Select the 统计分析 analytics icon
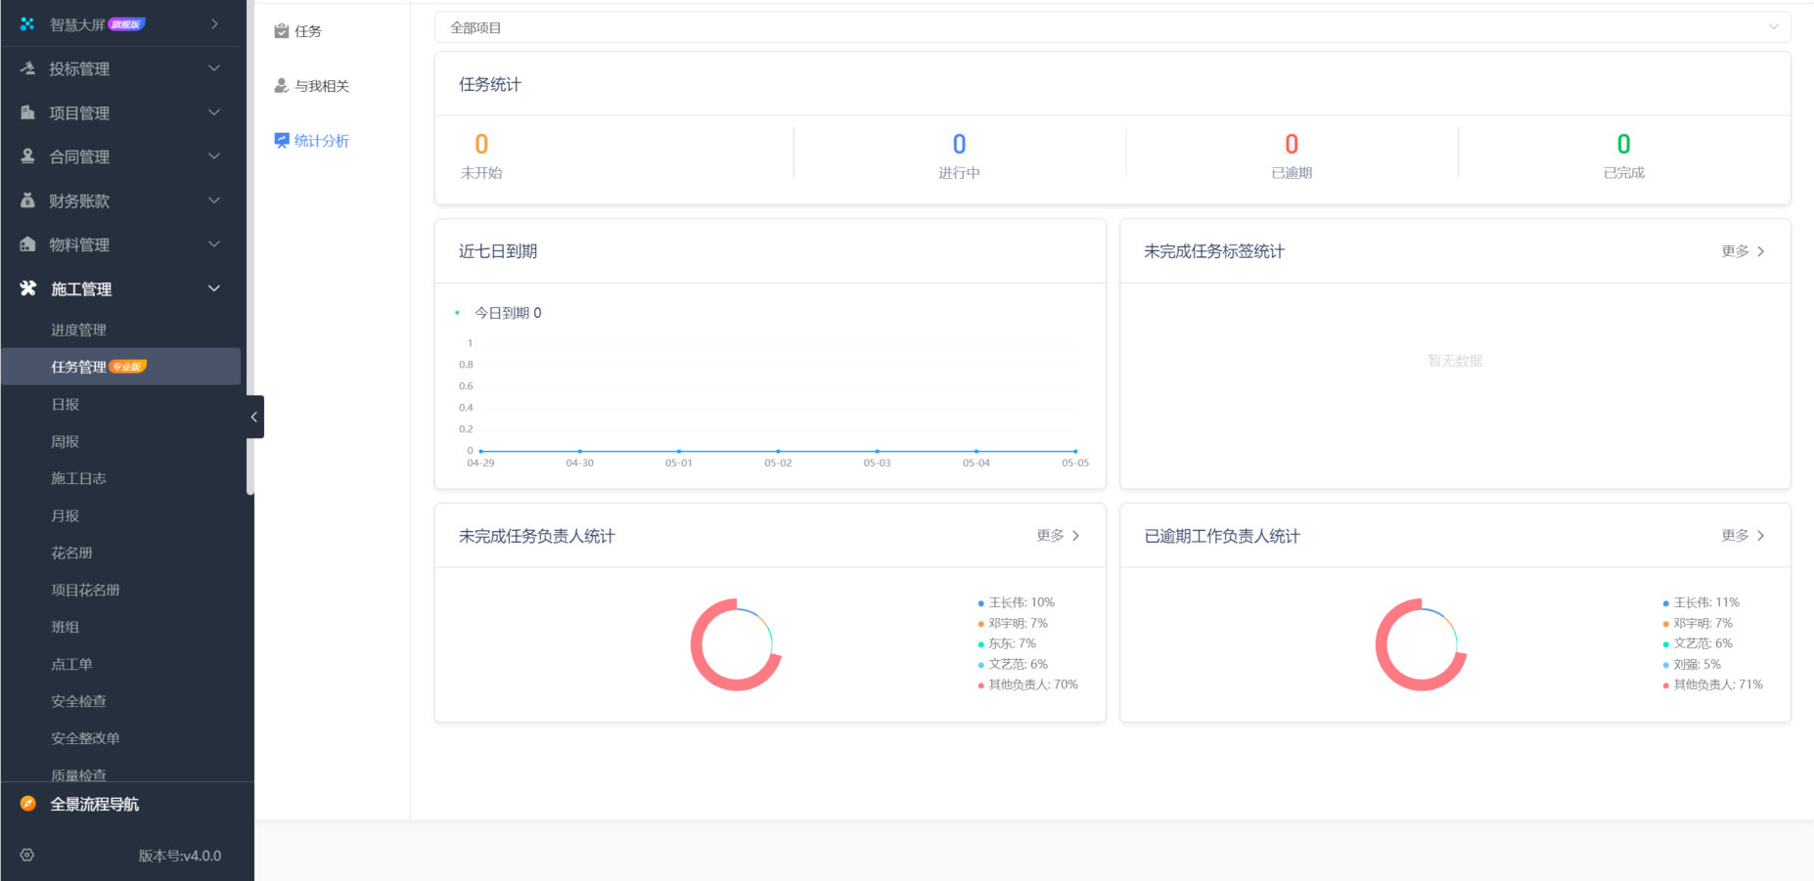Screen dimensions: 1814x881 (281, 140)
